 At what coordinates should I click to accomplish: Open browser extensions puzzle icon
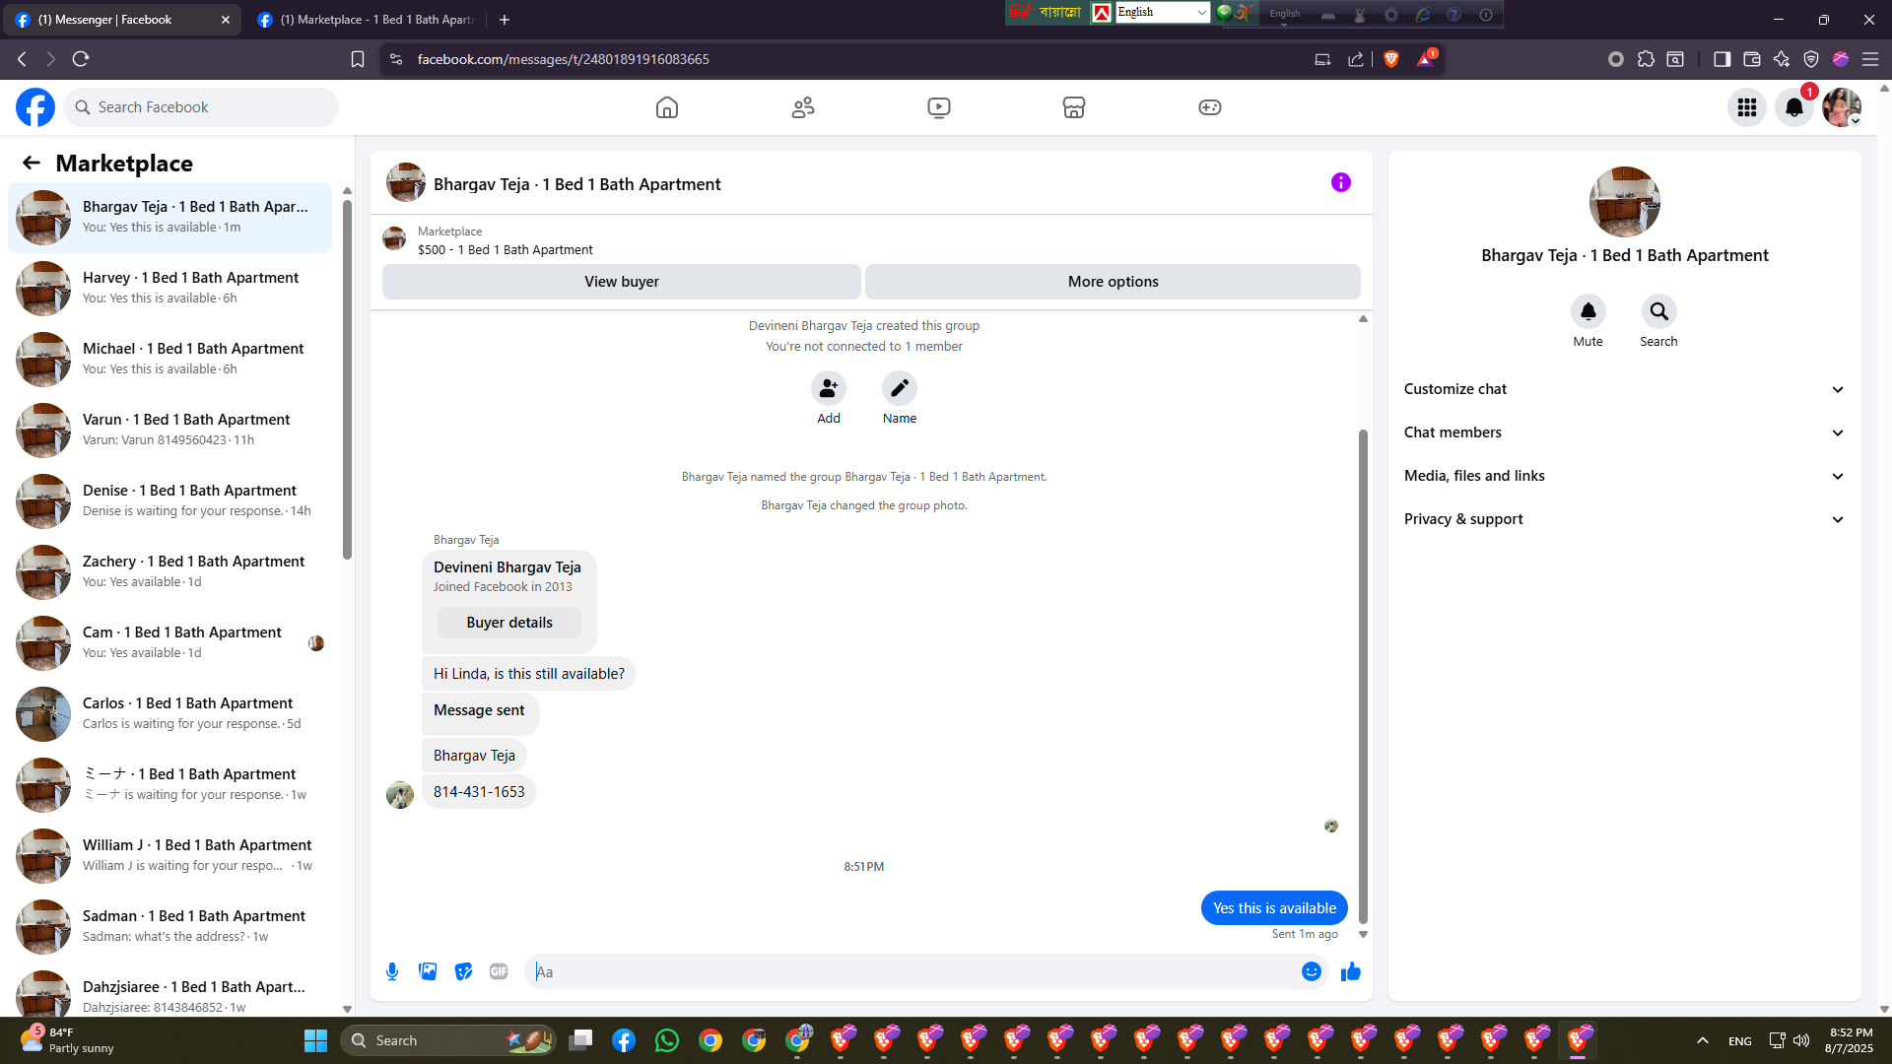click(x=1646, y=59)
